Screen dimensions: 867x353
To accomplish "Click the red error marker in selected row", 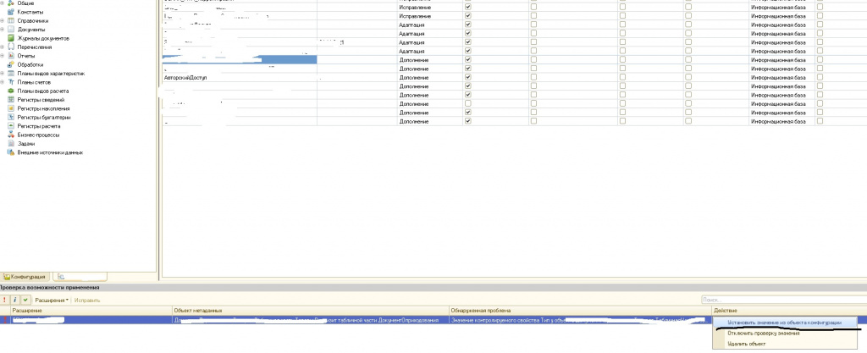I will pos(5,320).
